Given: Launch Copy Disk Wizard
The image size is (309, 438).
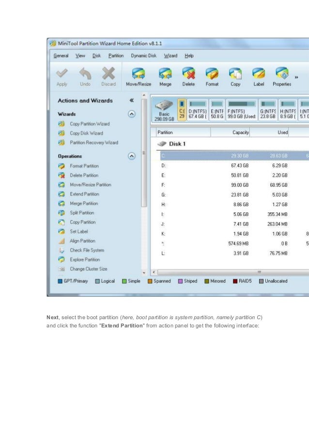Looking at the screenshot, I should tap(80, 133).
